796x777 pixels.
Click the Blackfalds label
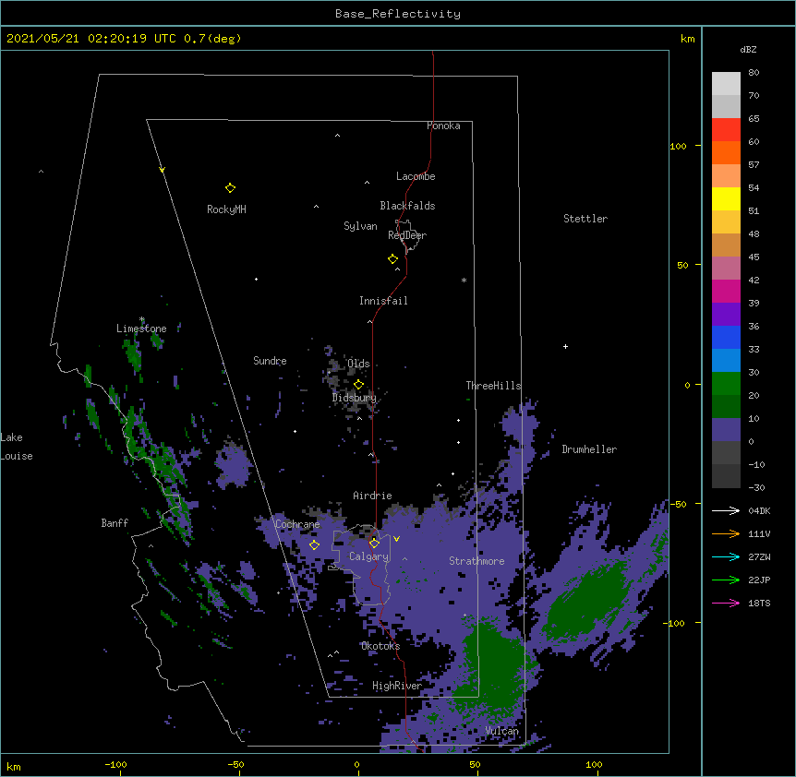pos(407,206)
